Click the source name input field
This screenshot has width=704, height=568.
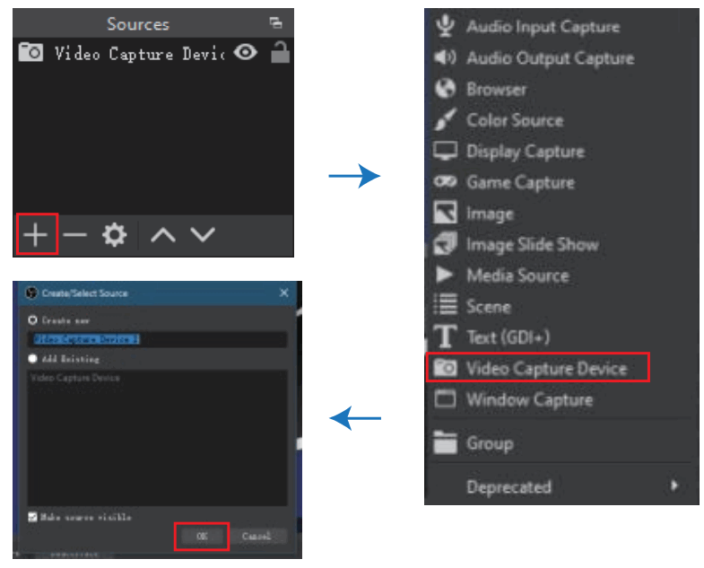(x=157, y=339)
